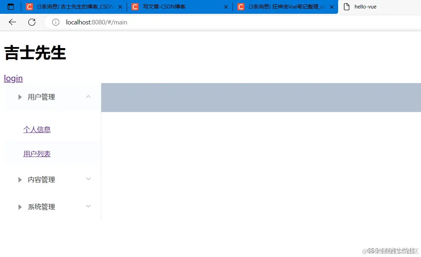Open the tab actions menu icon

pyautogui.click(x=11, y=7)
